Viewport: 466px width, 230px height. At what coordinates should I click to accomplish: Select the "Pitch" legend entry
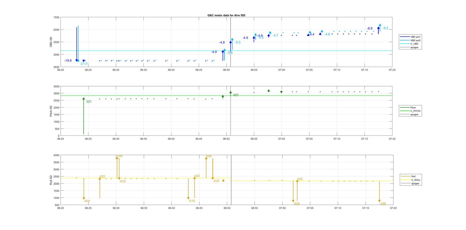[x=408, y=108]
